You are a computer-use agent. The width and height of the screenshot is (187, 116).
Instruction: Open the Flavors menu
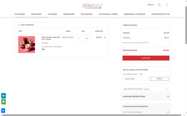pyautogui.click(x=53, y=14)
